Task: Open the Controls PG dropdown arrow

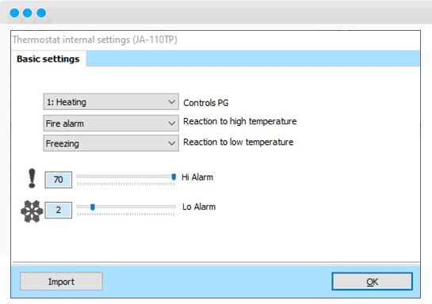Action: point(171,102)
